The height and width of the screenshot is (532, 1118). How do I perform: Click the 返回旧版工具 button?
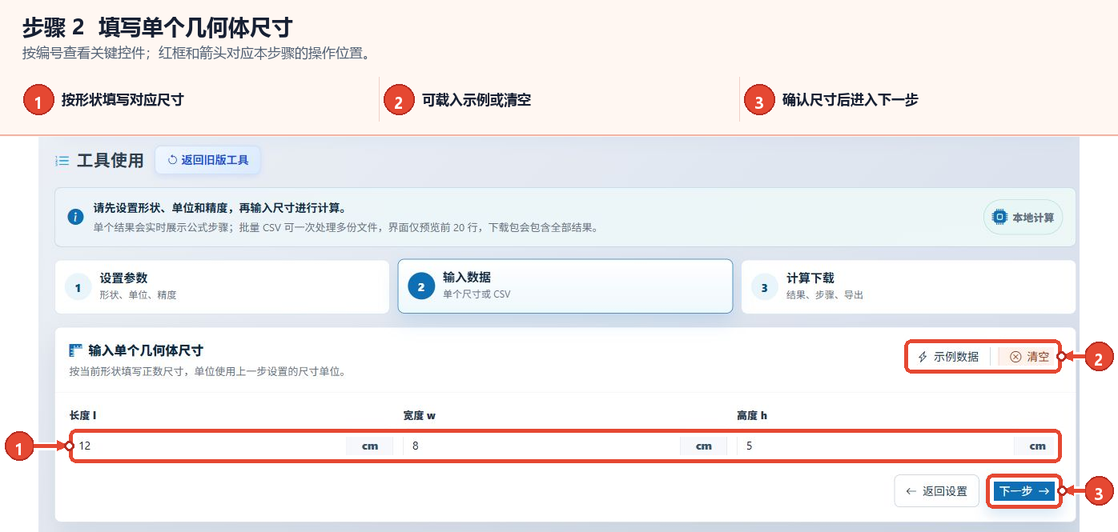(207, 160)
